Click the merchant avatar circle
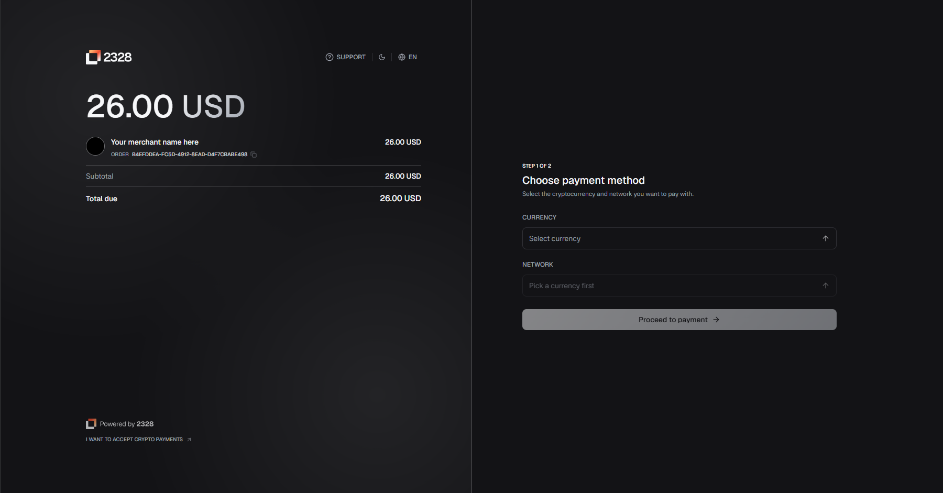 coord(95,146)
